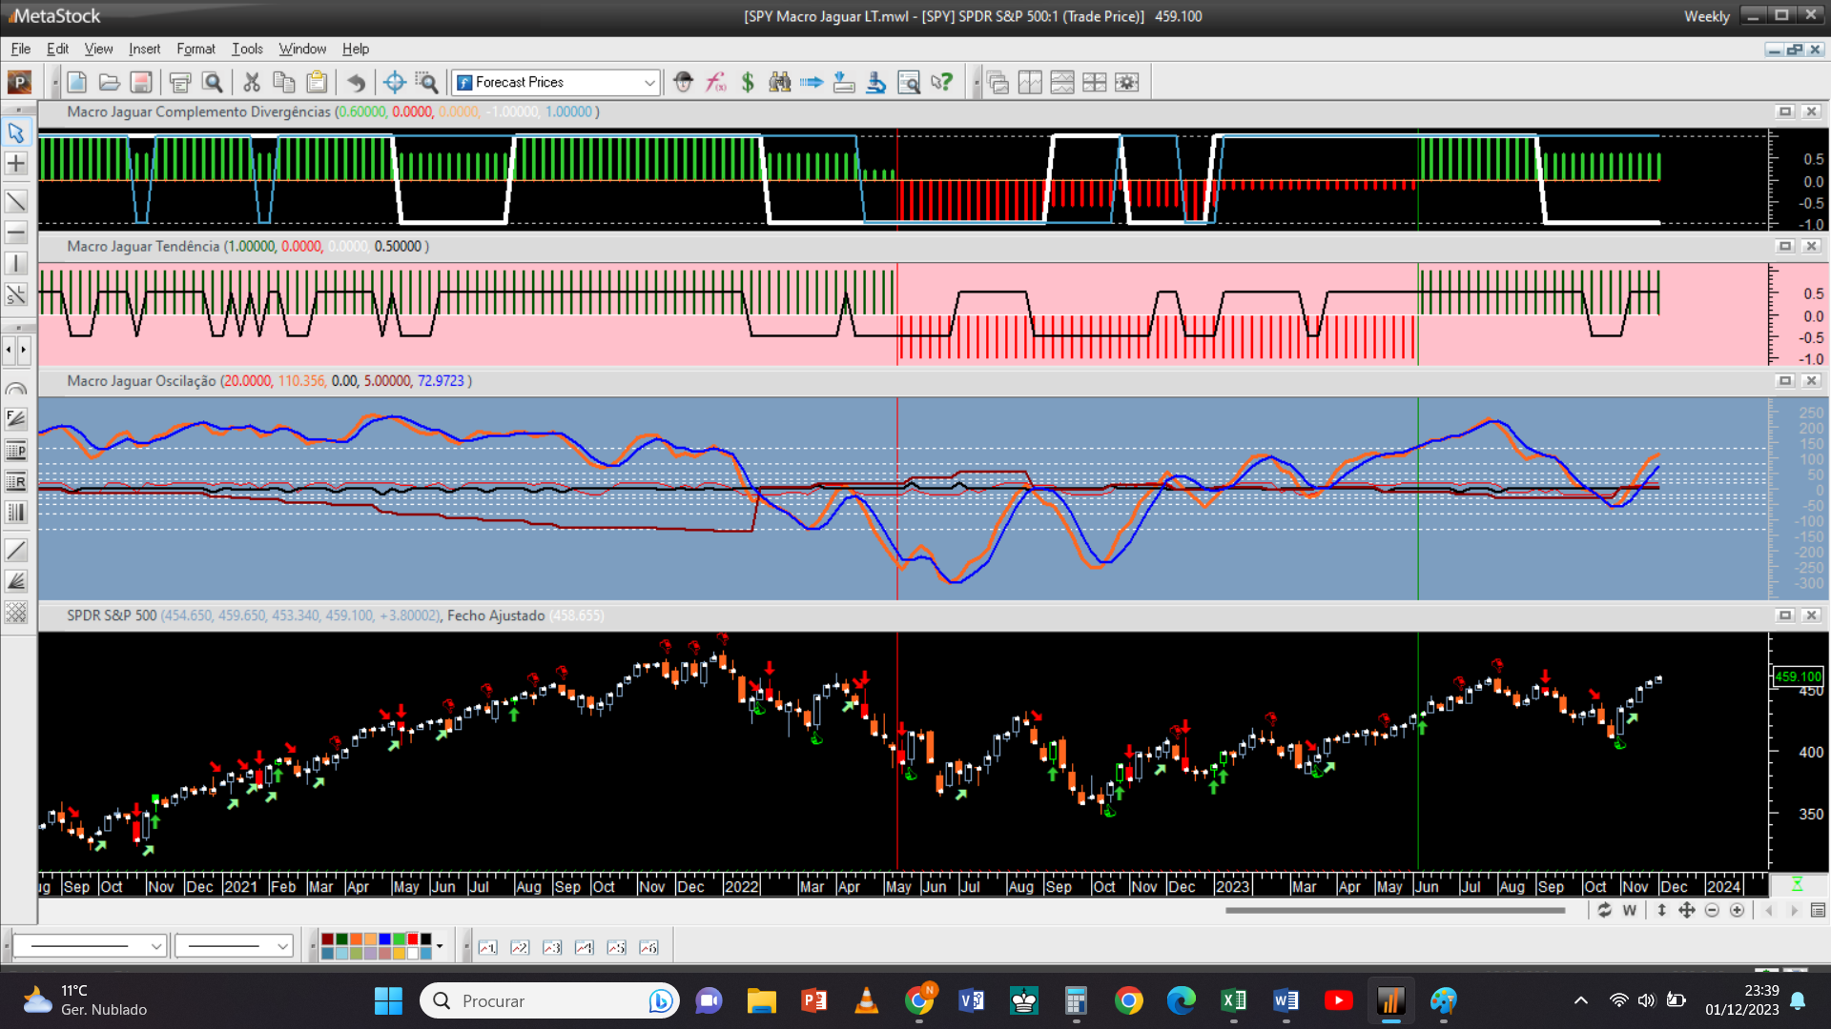Pick the blue color swatch
Viewport: 1831px width, 1029px height.
pos(384,939)
